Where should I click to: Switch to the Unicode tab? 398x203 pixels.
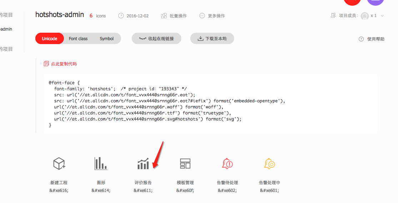50,38
